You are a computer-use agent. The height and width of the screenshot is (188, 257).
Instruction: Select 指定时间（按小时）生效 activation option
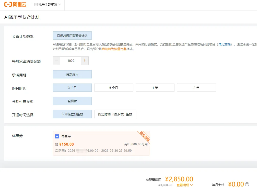115,114
